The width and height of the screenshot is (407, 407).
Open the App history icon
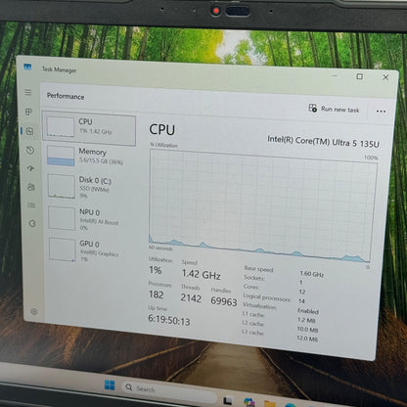coord(30,150)
